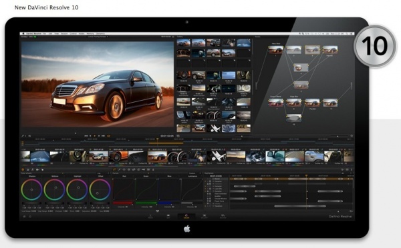This screenshot has height=248, width=401.
Task: Open the Color Wheels mode dropdown
Action: (62, 173)
